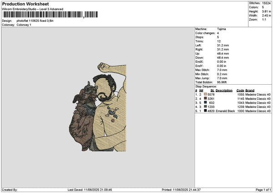The width and height of the screenshot is (273, 193).
Task: Click the Brand column header
Action: coord(250,91)
